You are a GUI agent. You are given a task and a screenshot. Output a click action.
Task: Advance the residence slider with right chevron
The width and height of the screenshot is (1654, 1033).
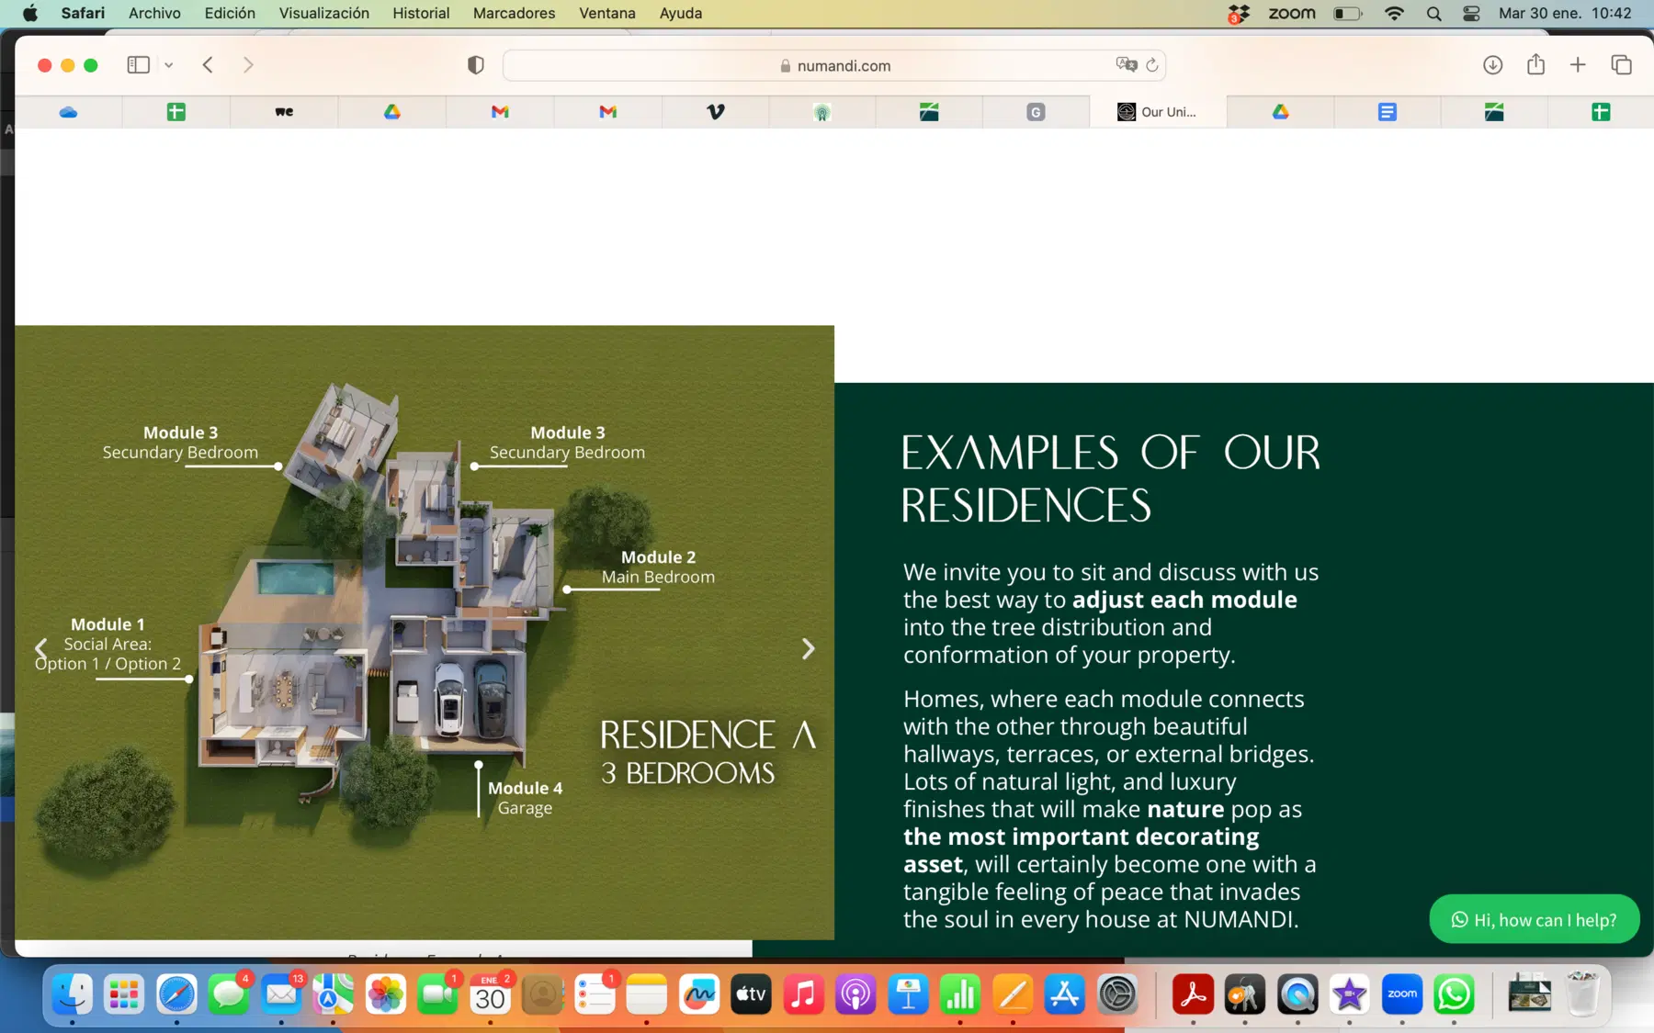[808, 649]
